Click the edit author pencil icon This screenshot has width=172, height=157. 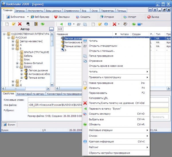tap(13, 24)
